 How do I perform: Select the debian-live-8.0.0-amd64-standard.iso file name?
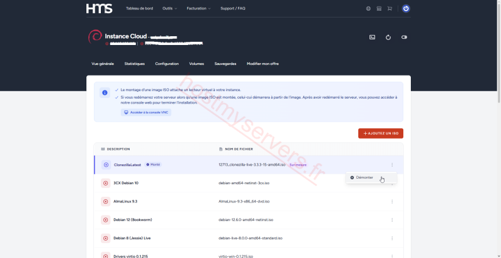point(250,238)
